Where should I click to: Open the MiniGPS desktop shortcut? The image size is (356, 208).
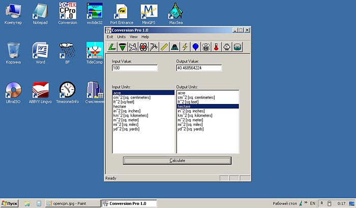(149, 14)
